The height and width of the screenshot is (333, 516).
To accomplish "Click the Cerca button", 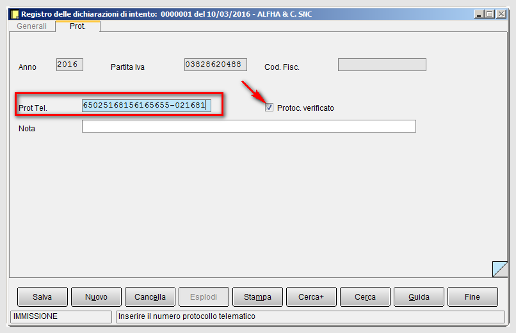I will tap(366, 296).
